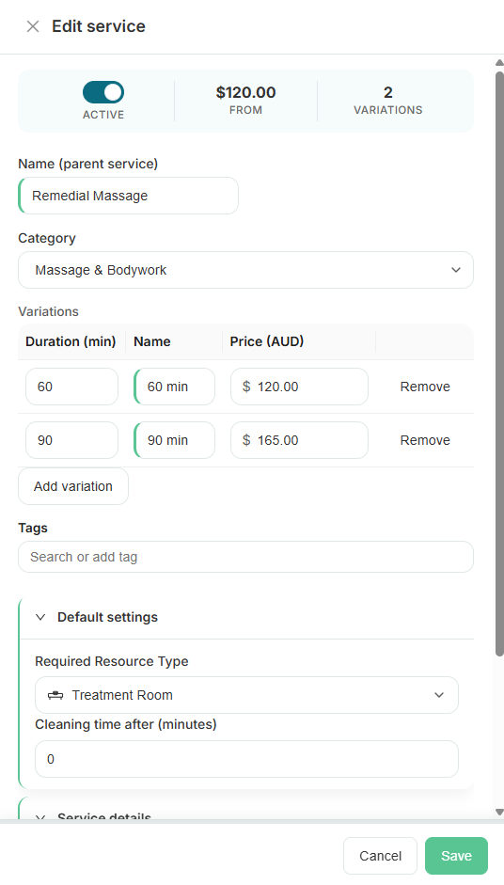Image resolution: width=504 pixels, height=885 pixels.
Task: Collapse the Default settings section
Action: 40,617
